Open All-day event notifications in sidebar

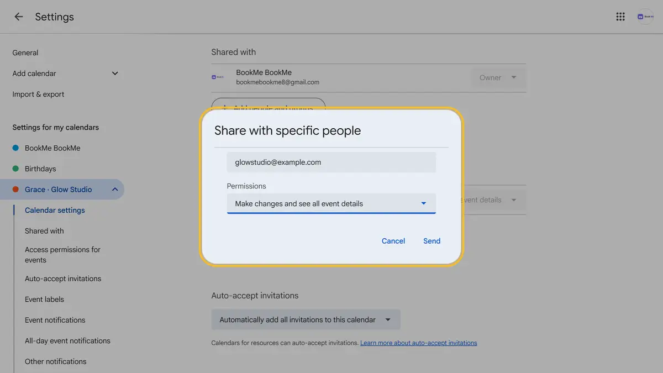(x=67, y=341)
